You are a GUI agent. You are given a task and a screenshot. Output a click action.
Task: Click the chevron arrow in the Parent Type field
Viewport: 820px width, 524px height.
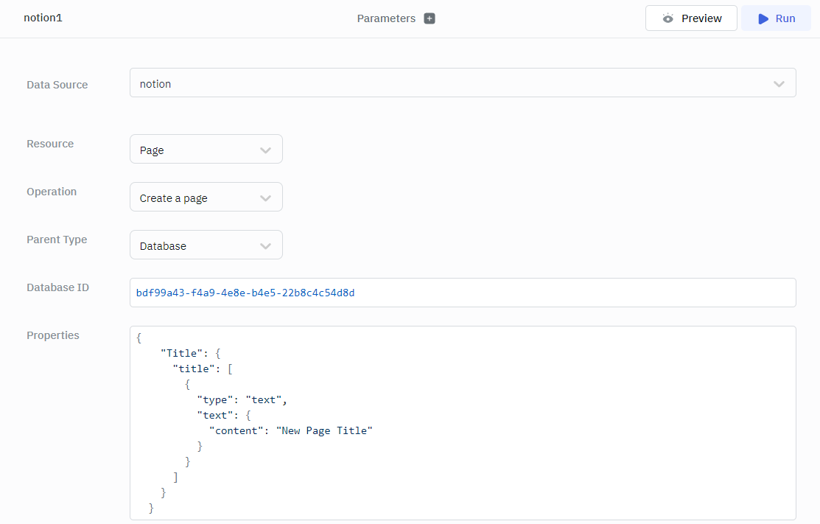coord(266,246)
